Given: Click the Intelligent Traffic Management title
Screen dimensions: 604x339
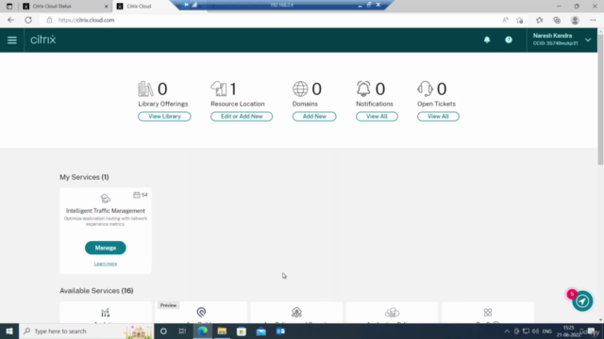Looking at the screenshot, I should pyautogui.click(x=106, y=211).
